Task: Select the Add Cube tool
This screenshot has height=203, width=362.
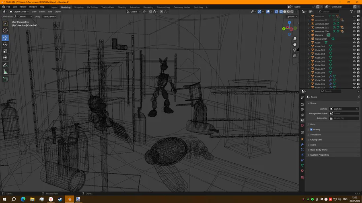Action: coord(5,79)
